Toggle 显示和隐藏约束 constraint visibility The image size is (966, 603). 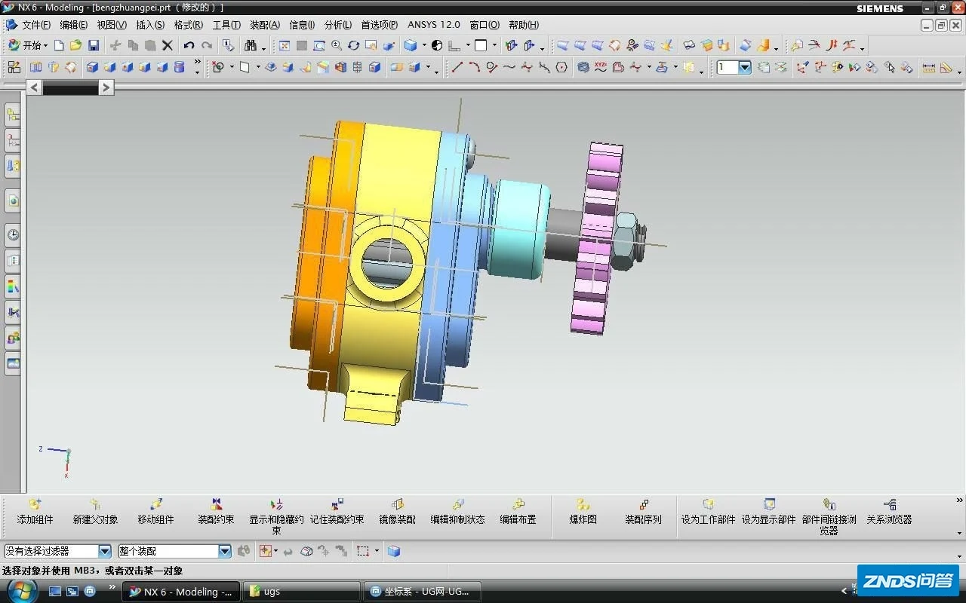point(276,510)
